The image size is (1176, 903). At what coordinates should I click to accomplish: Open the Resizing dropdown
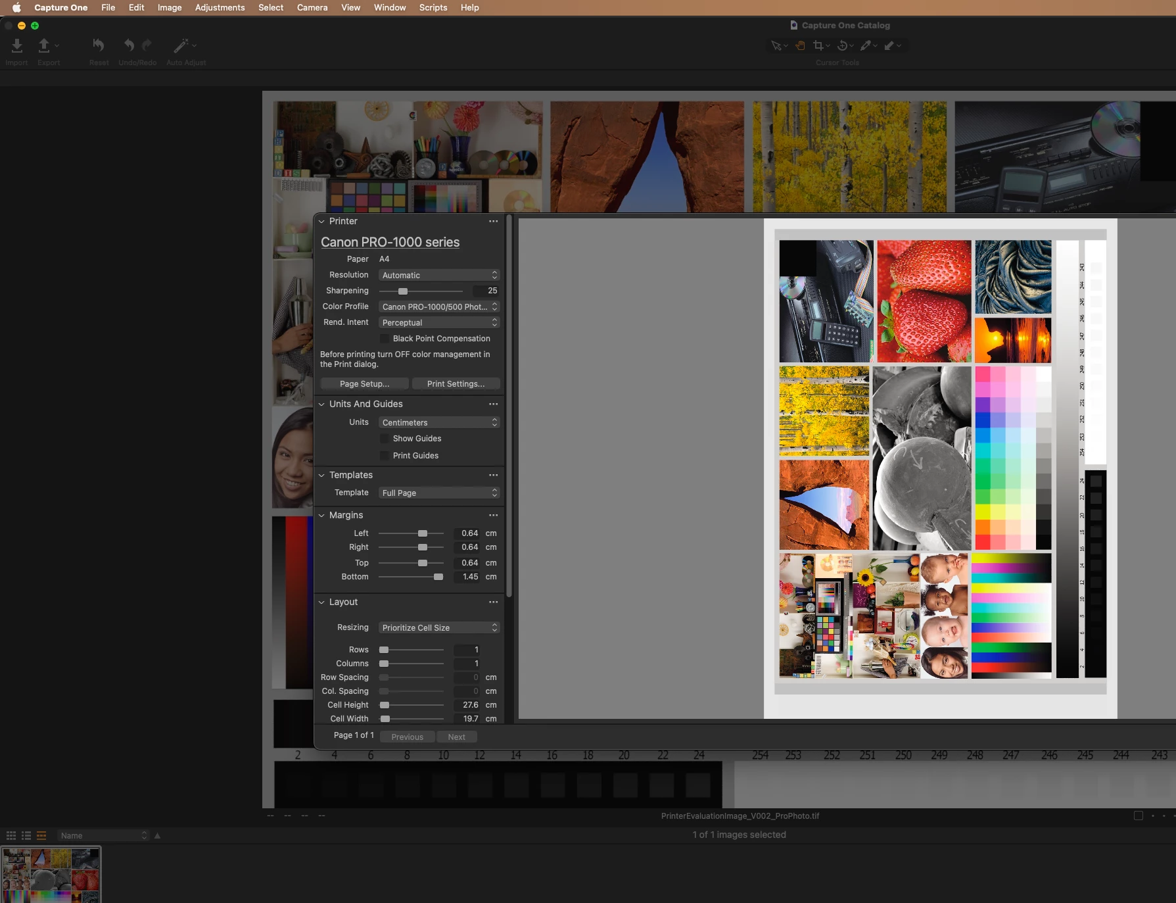tap(439, 628)
